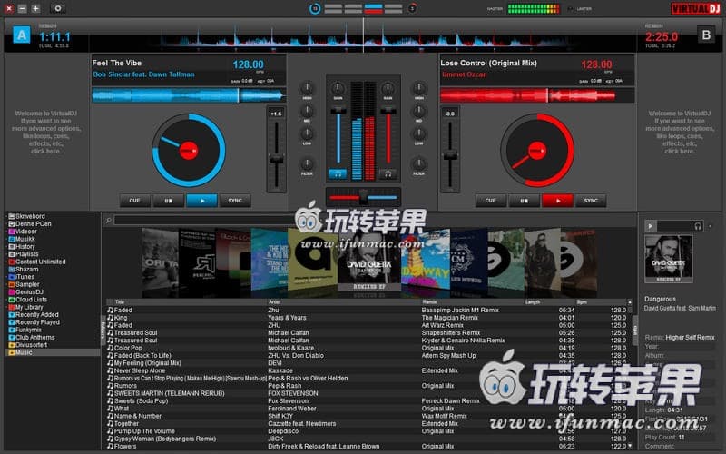Click left channel GAIN knob
The width and height of the screenshot is (726, 454).
pos(338,87)
